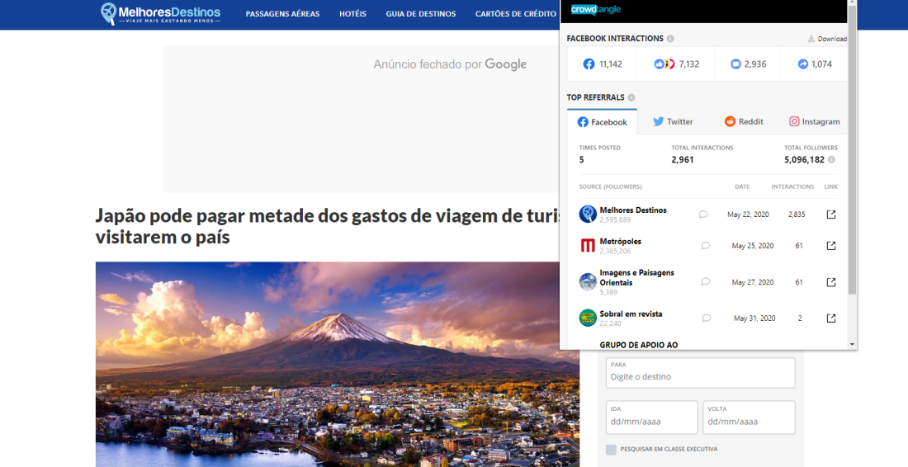Click Melhores Destinos page avatar in referrals
The height and width of the screenshot is (467, 908).
point(588,215)
